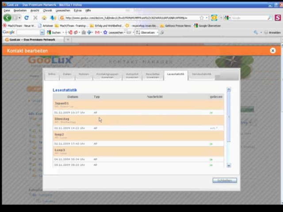Viewport: 283px width, 212px height.
Task: Click the Google toolbar logo
Action: (x=8, y=32)
